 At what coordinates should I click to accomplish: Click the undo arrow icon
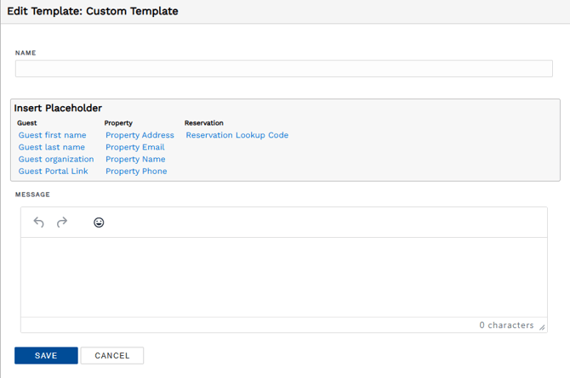point(38,223)
